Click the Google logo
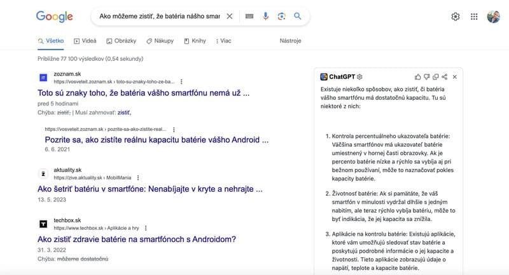This screenshot has width=509, height=275. point(55,17)
